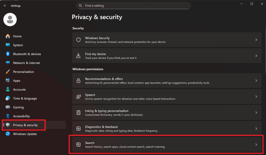The image size is (266, 155).
Task: Go back using the arrow button
Action: click(x=5, y=6)
